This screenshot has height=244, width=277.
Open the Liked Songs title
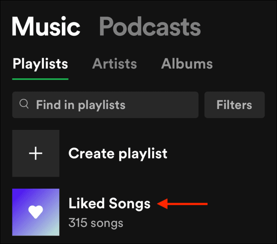tap(109, 204)
